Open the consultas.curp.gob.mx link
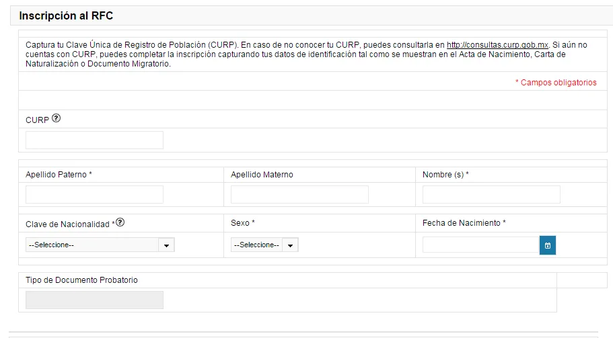 [x=497, y=45]
